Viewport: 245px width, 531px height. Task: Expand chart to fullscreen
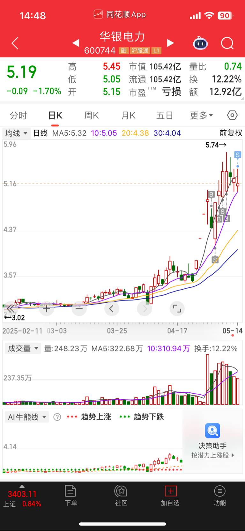click(x=177, y=308)
